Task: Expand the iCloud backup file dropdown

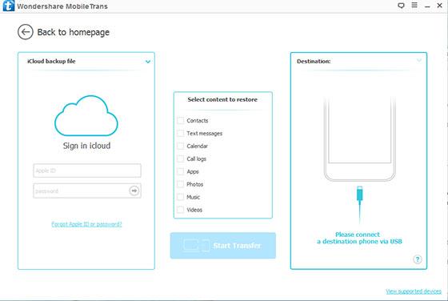Action: click(x=148, y=62)
